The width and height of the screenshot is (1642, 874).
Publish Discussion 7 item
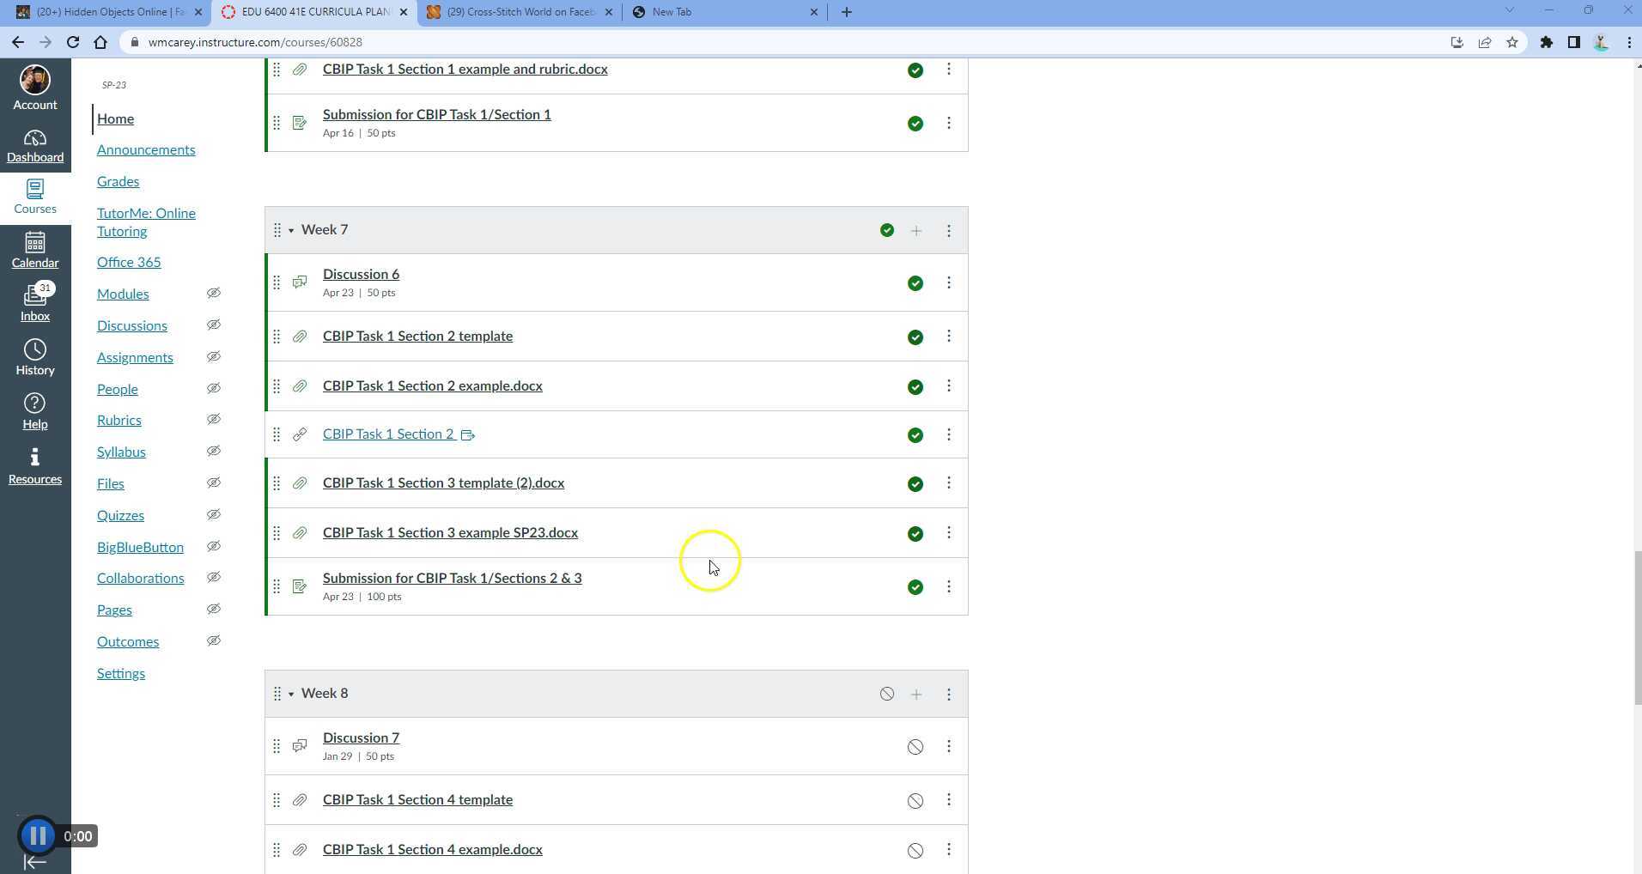915,747
